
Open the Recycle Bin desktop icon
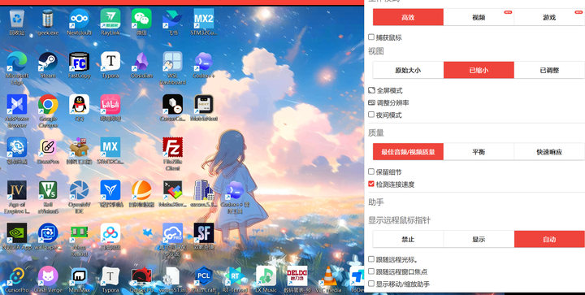tap(17, 19)
